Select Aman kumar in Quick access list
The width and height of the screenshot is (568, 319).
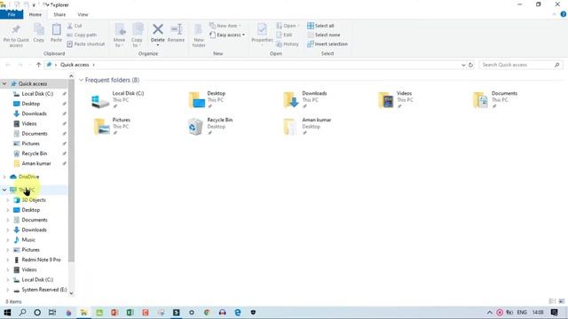36,163
